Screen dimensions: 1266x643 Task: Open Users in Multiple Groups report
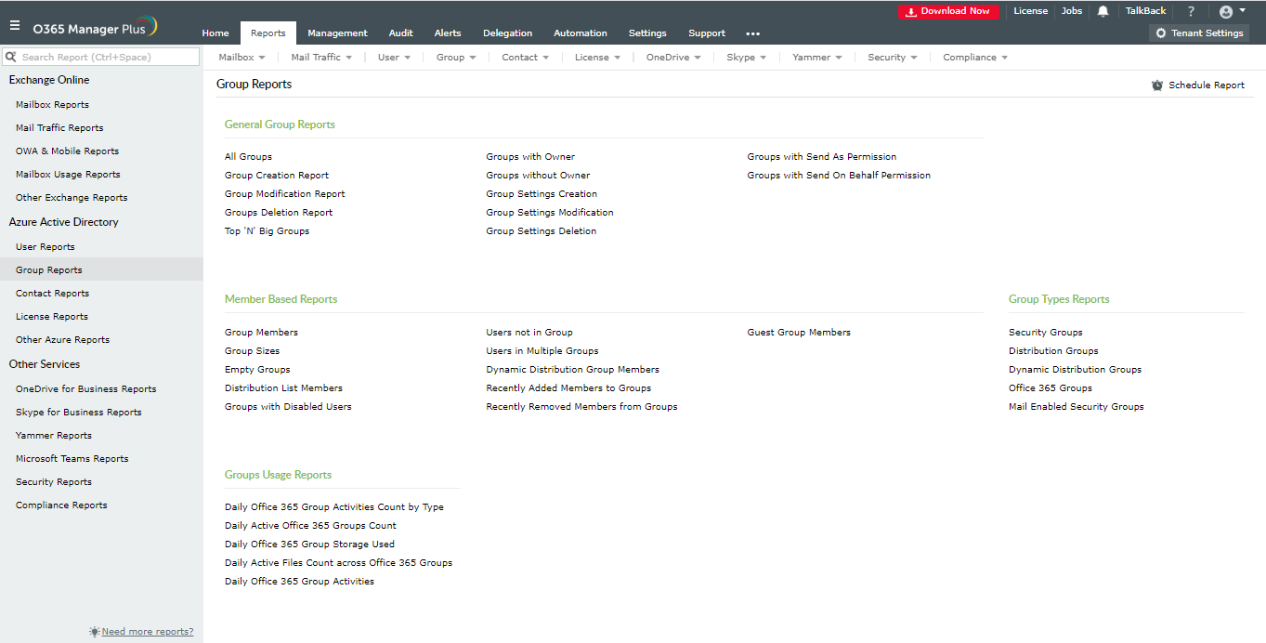click(x=542, y=351)
